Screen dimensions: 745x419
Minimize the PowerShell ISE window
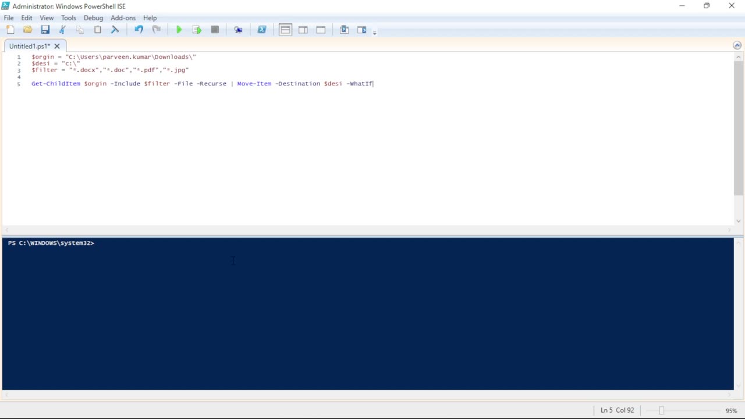point(682,6)
